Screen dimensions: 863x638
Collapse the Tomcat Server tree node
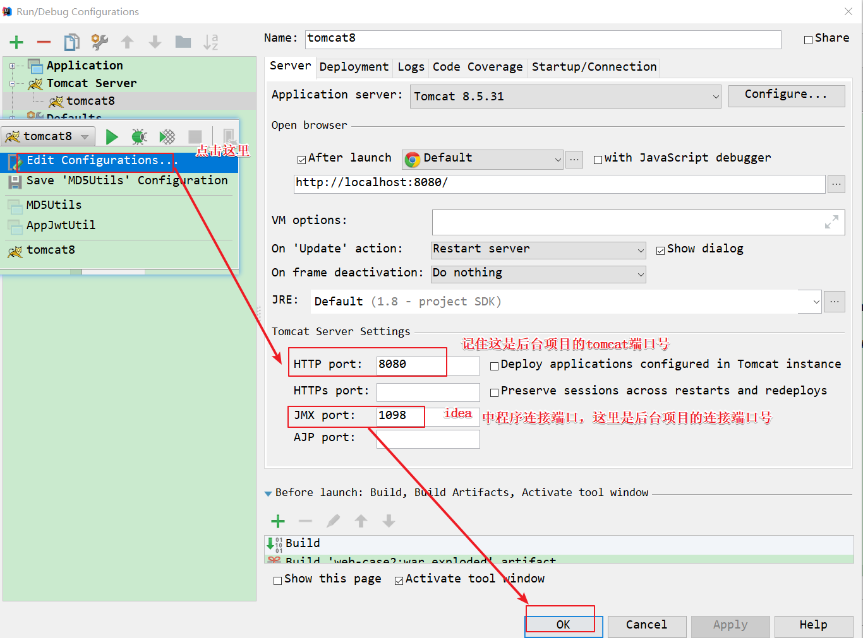click(12, 83)
